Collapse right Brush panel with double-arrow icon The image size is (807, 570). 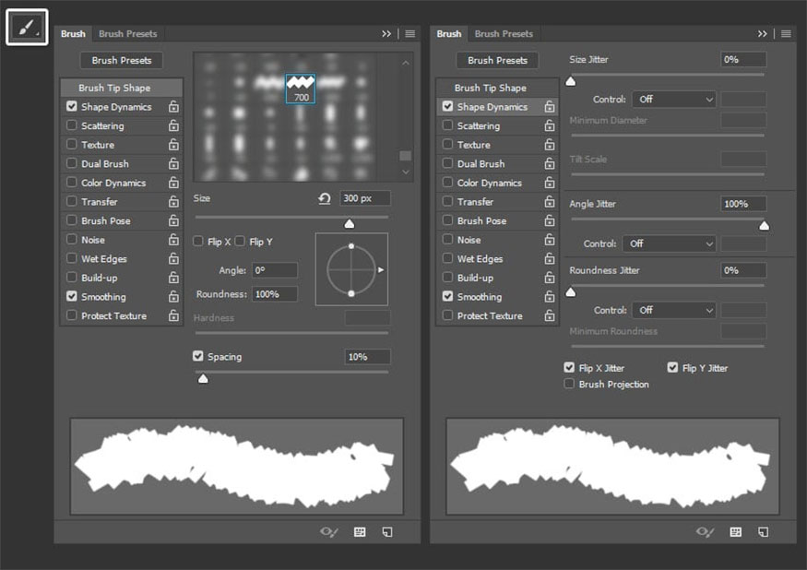click(762, 34)
